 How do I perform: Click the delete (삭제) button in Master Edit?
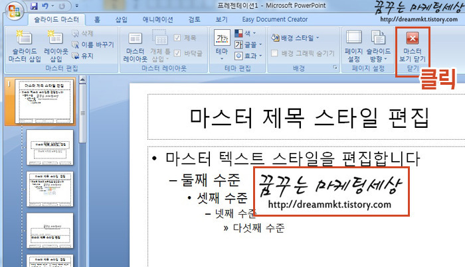click(83, 33)
